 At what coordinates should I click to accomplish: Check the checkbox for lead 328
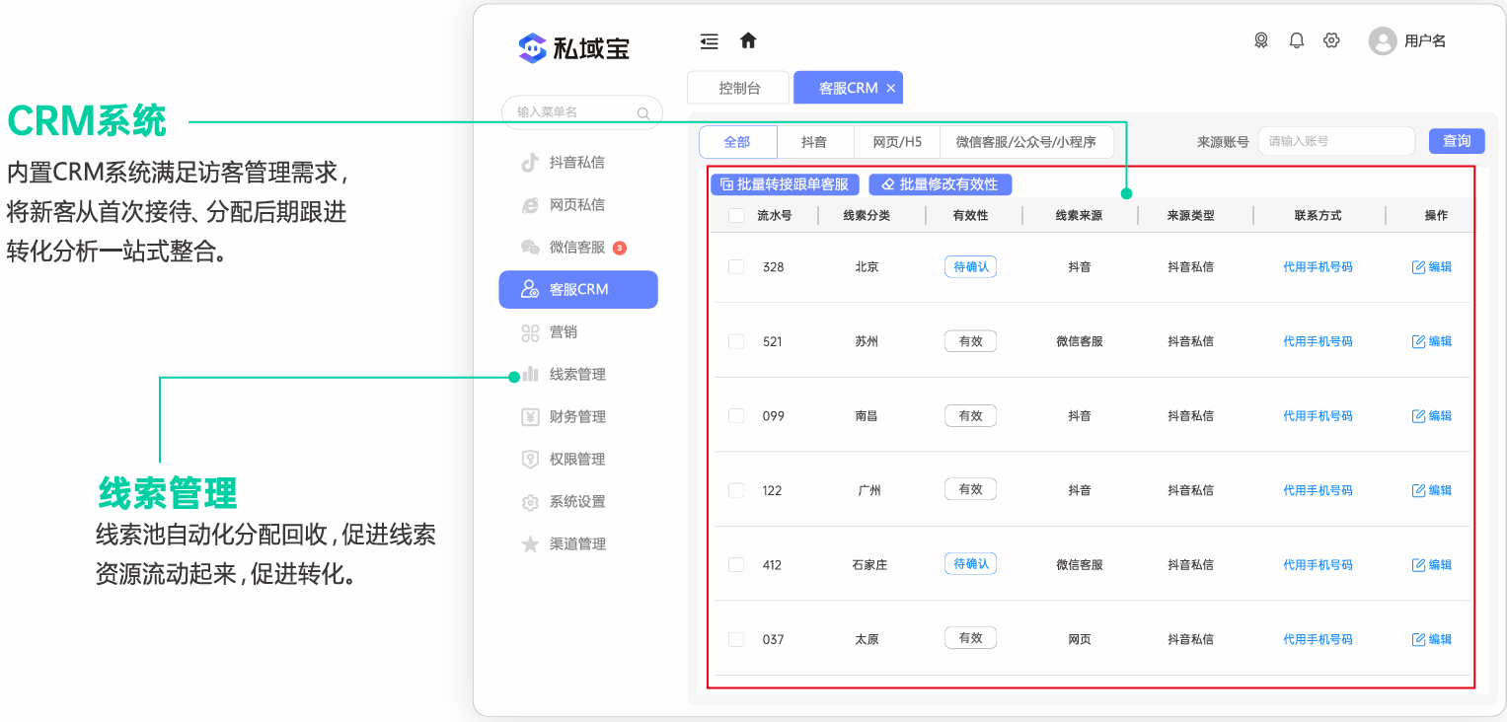[x=735, y=266]
